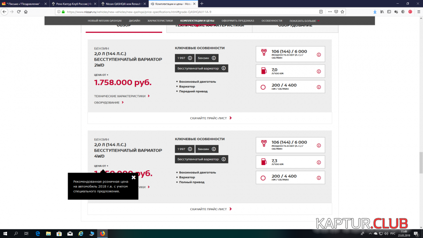Click info icon on Бесступенчатый вариатор tag in 2WD card
The image size is (423, 238).
[224, 68]
